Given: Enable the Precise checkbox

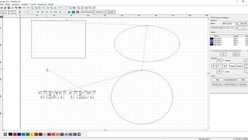Looking at the screenshot, I should [x=224, y=61].
